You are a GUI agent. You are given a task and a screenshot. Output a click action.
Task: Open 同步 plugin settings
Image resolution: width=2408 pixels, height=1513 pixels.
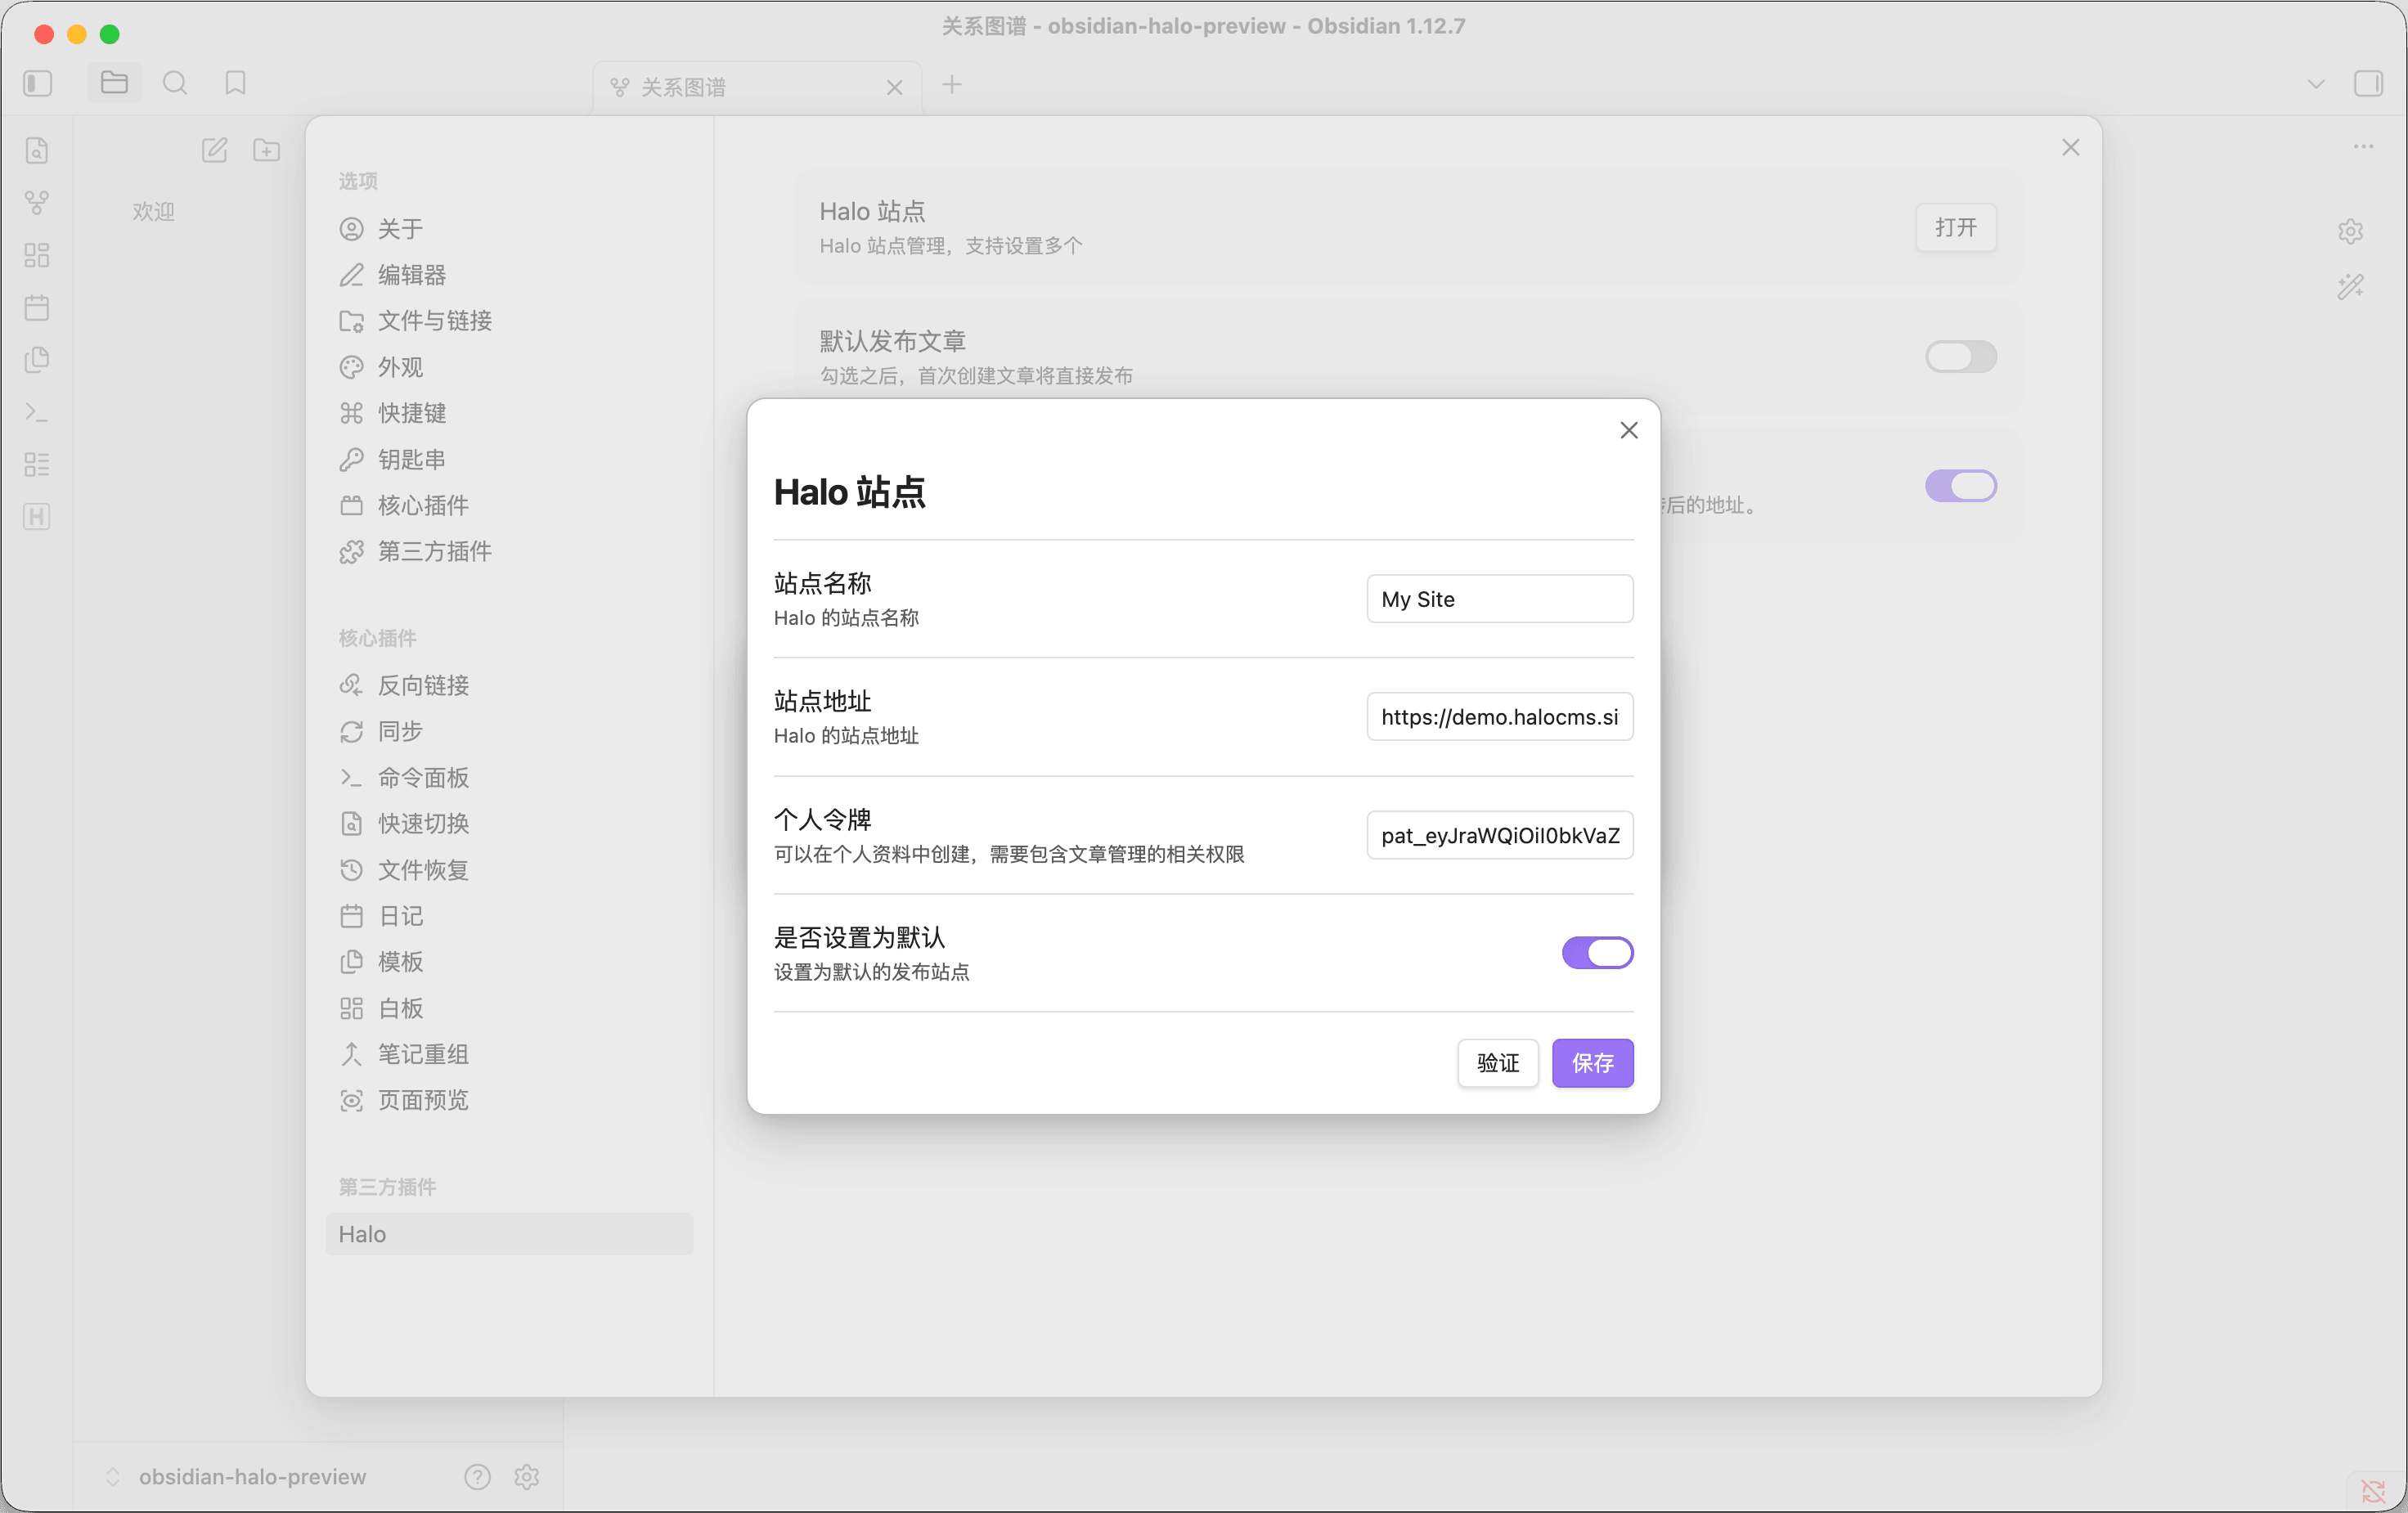(x=509, y=731)
